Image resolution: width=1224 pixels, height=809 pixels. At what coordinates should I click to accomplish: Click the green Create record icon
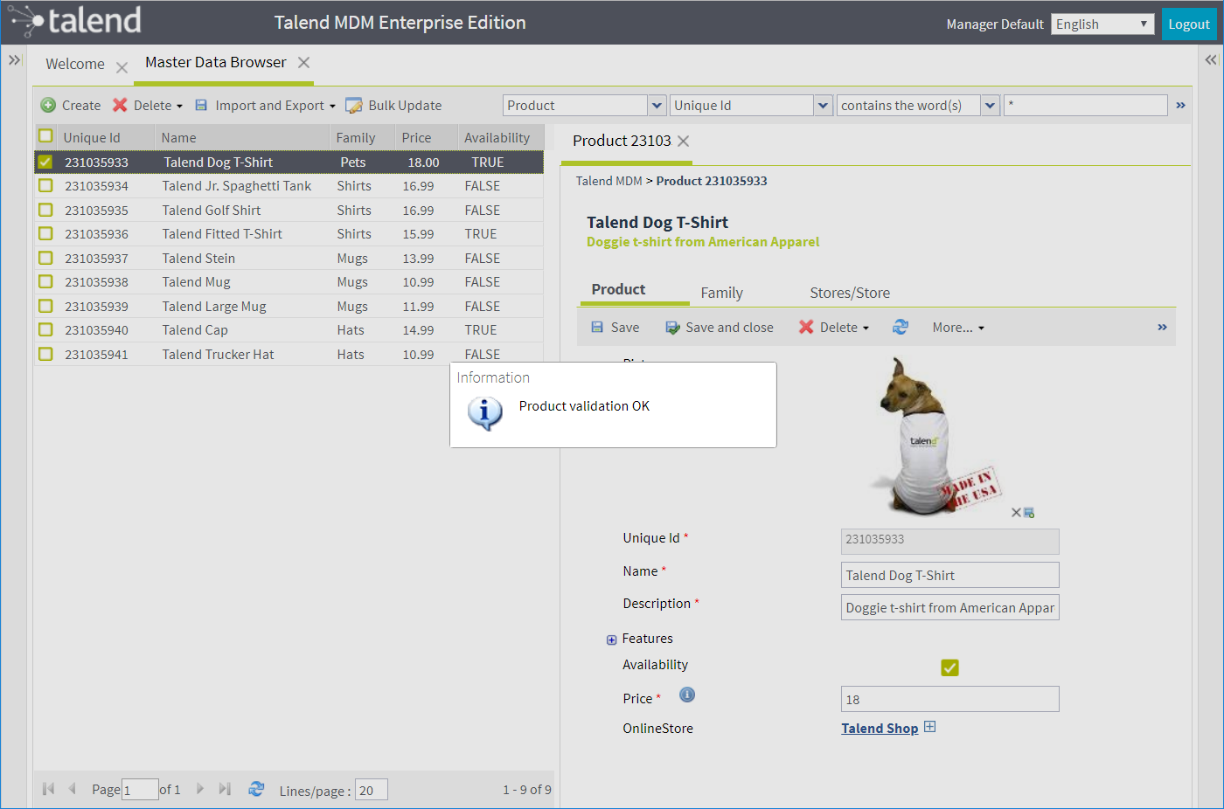pyautogui.click(x=48, y=106)
